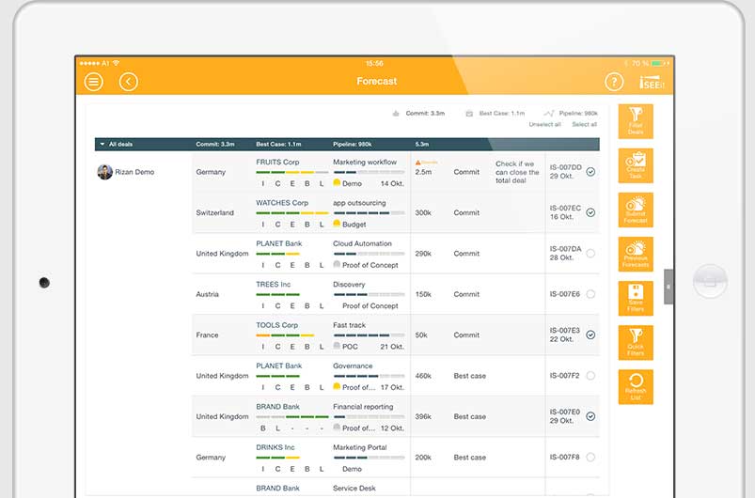This screenshot has height=498, width=755.
Task: Click Rizan Demo's avatar picture
Action: (105, 172)
